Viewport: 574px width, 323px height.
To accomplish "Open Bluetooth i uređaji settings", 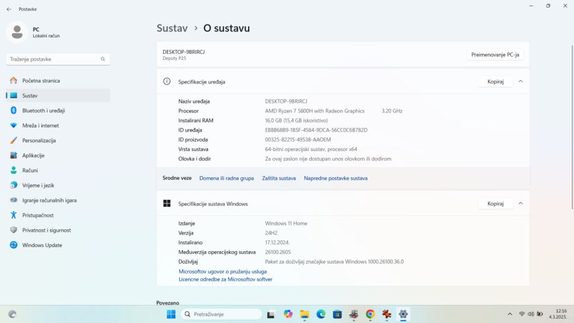I will click(58, 111).
